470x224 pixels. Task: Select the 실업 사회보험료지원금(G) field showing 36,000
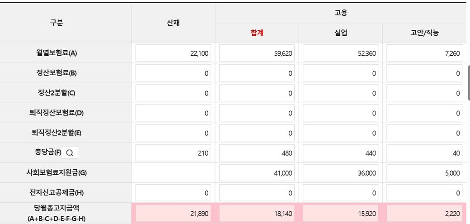point(340,173)
